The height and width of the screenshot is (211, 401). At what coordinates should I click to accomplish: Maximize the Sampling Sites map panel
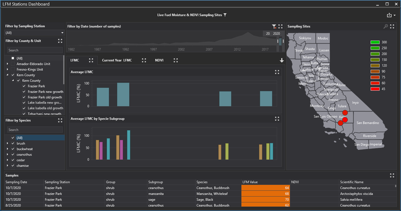pos(392,26)
